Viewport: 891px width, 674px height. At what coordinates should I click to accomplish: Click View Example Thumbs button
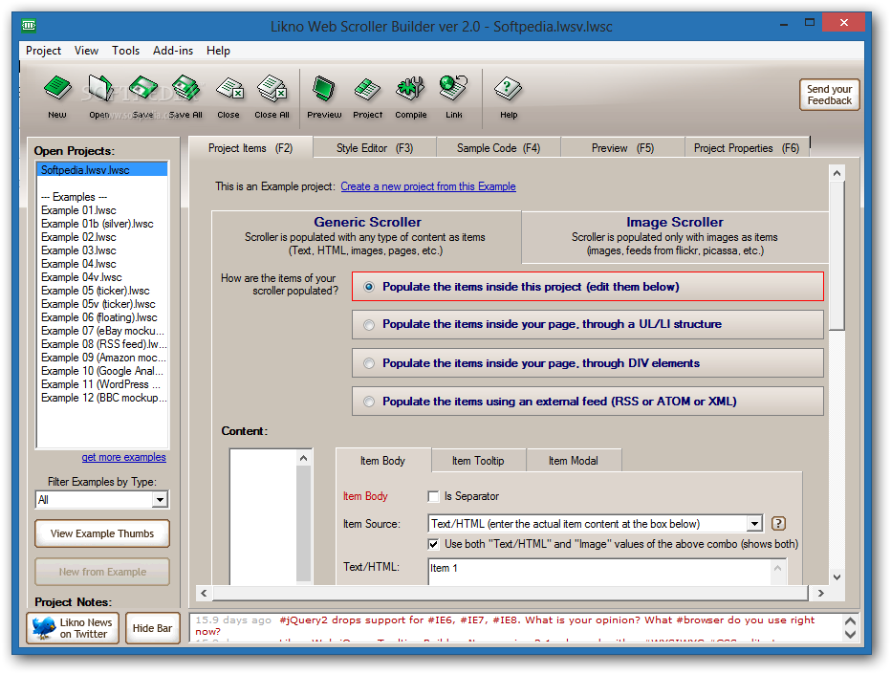click(102, 533)
